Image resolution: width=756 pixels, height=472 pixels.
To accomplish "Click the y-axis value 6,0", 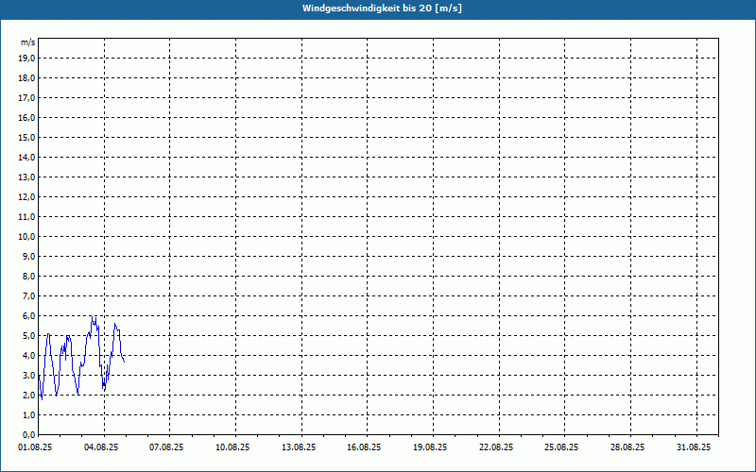I will (28, 316).
